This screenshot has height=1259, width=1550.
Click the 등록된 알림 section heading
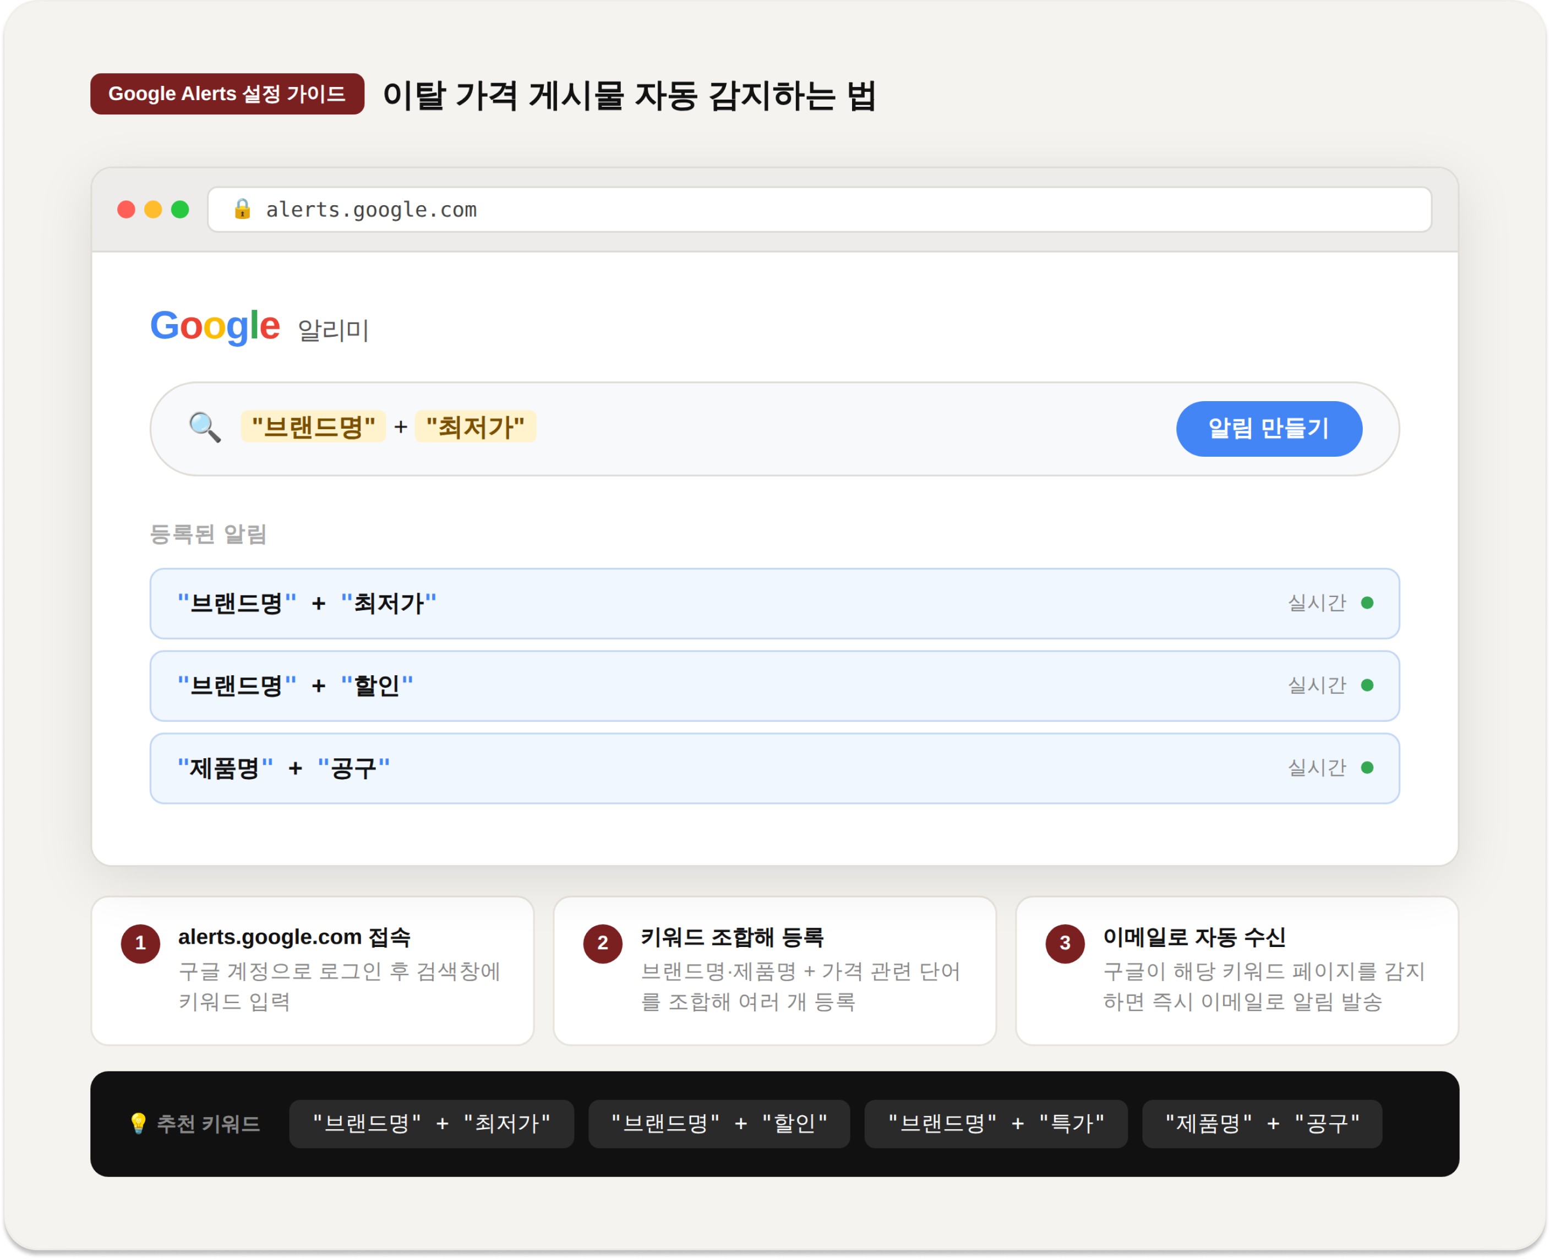pyautogui.click(x=208, y=534)
